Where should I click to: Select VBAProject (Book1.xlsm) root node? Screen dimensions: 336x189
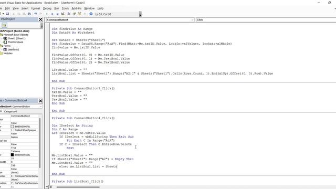[15, 31]
